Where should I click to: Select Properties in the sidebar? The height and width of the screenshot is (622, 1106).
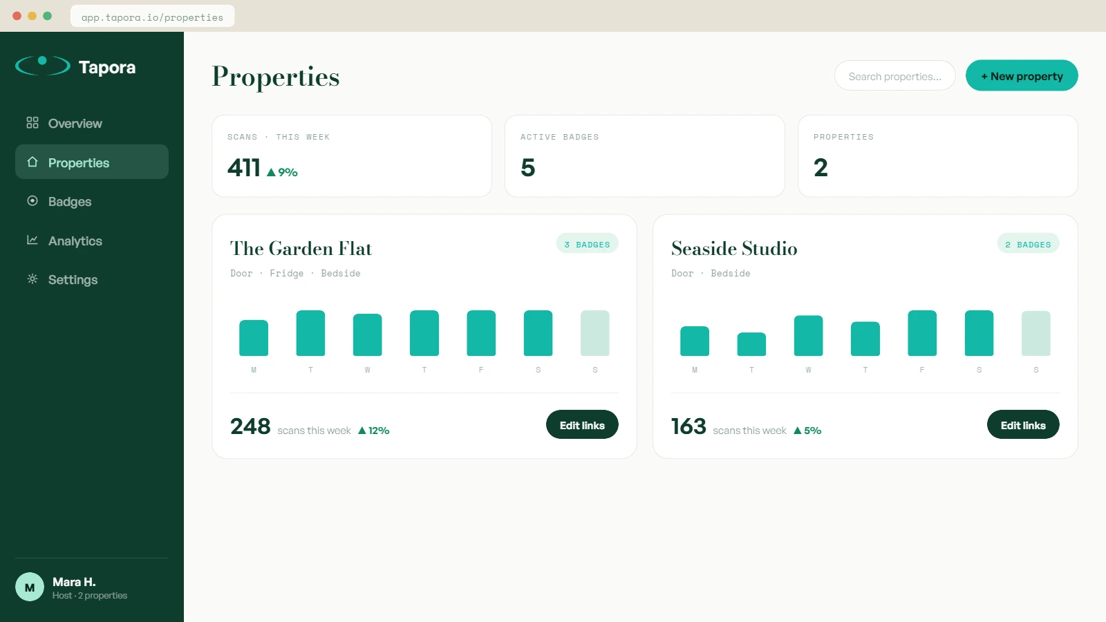point(92,162)
